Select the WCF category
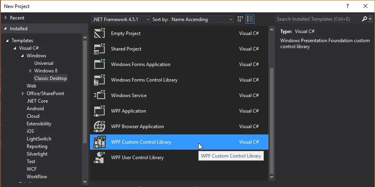The height and width of the screenshot is (187, 375). click(31, 169)
